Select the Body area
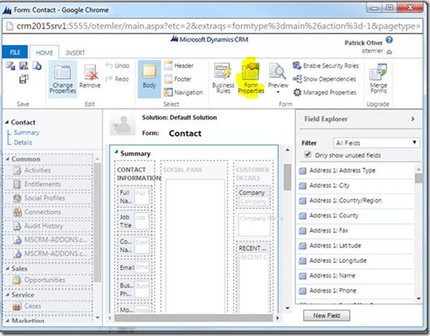The height and width of the screenshot is (336, 430). 150,79
